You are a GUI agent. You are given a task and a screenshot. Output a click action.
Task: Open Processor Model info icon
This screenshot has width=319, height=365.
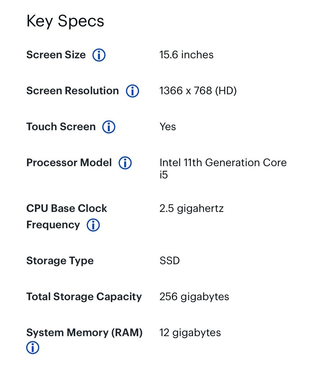(x=125, y=163)
